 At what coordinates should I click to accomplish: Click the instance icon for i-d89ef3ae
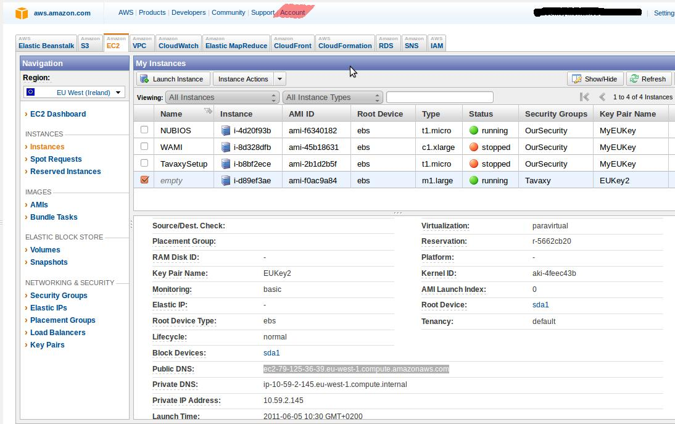226,181
